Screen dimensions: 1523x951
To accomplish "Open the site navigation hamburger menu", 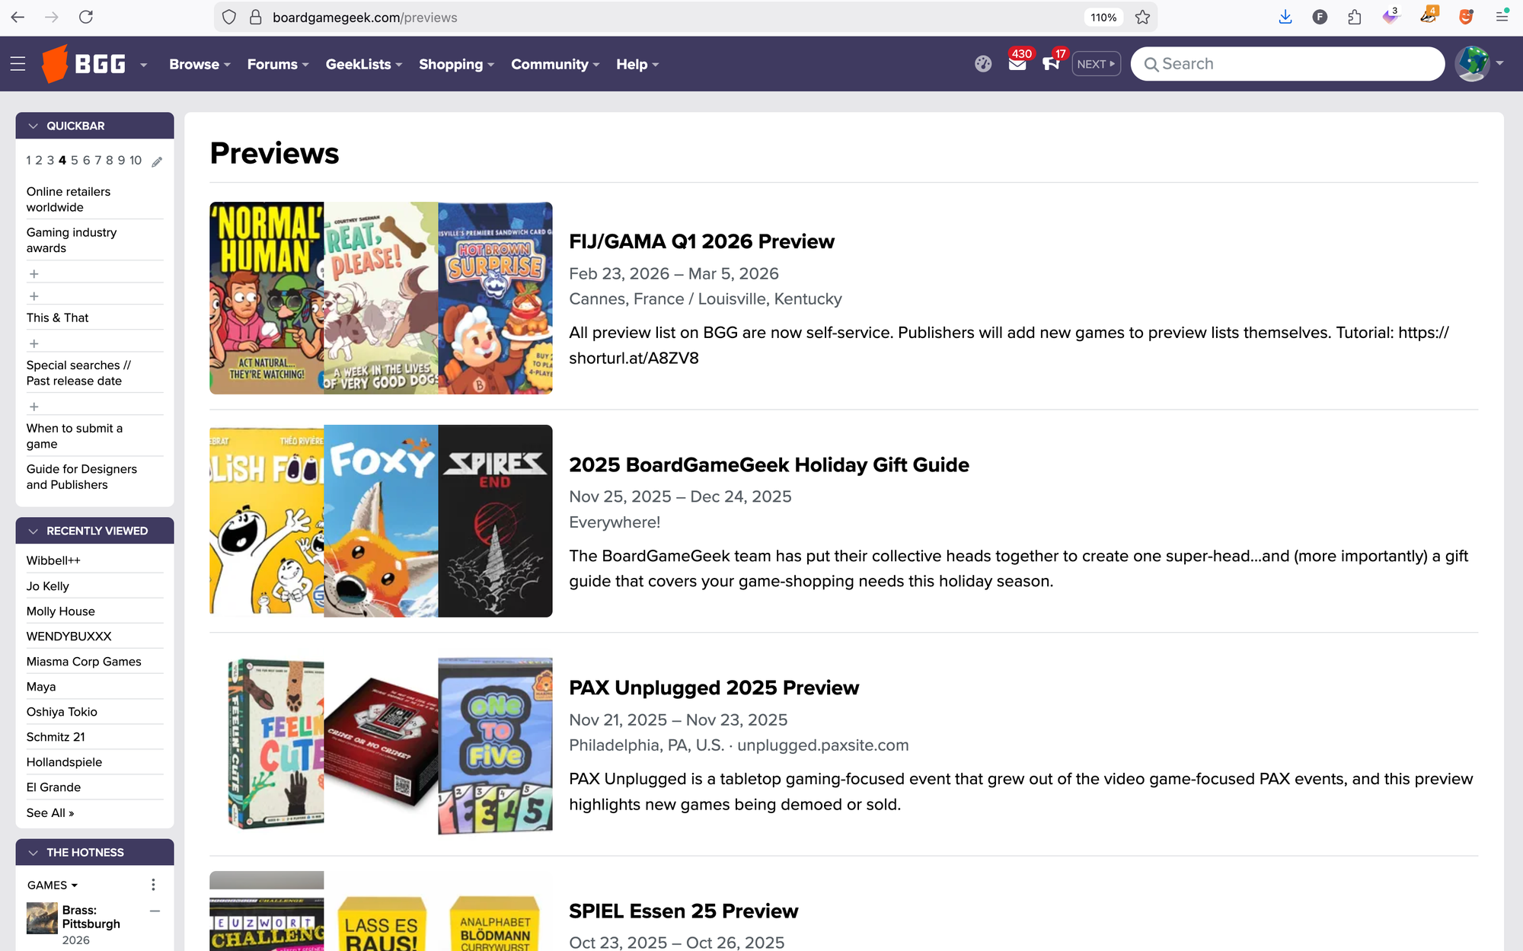I will (18, 64).
